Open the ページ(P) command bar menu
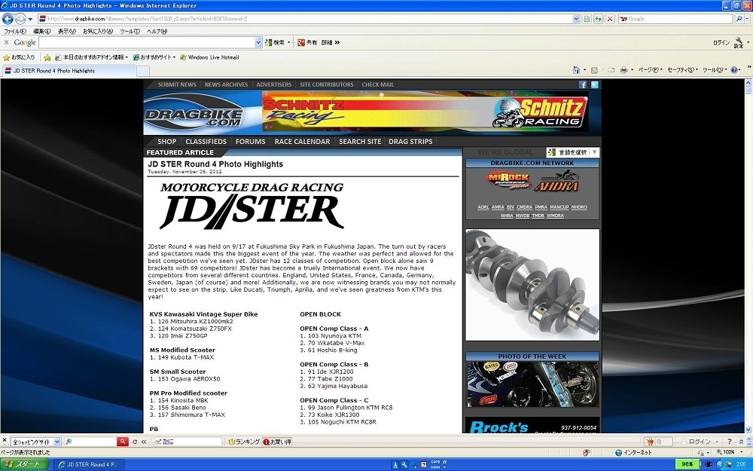 pos(650,70)
